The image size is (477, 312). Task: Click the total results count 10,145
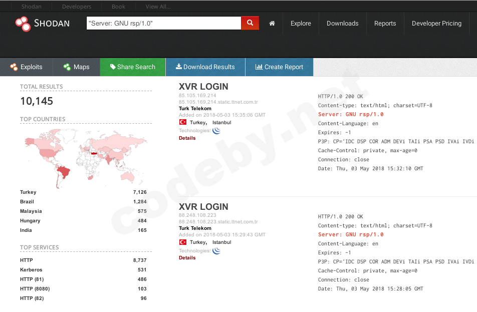[37, 101]
